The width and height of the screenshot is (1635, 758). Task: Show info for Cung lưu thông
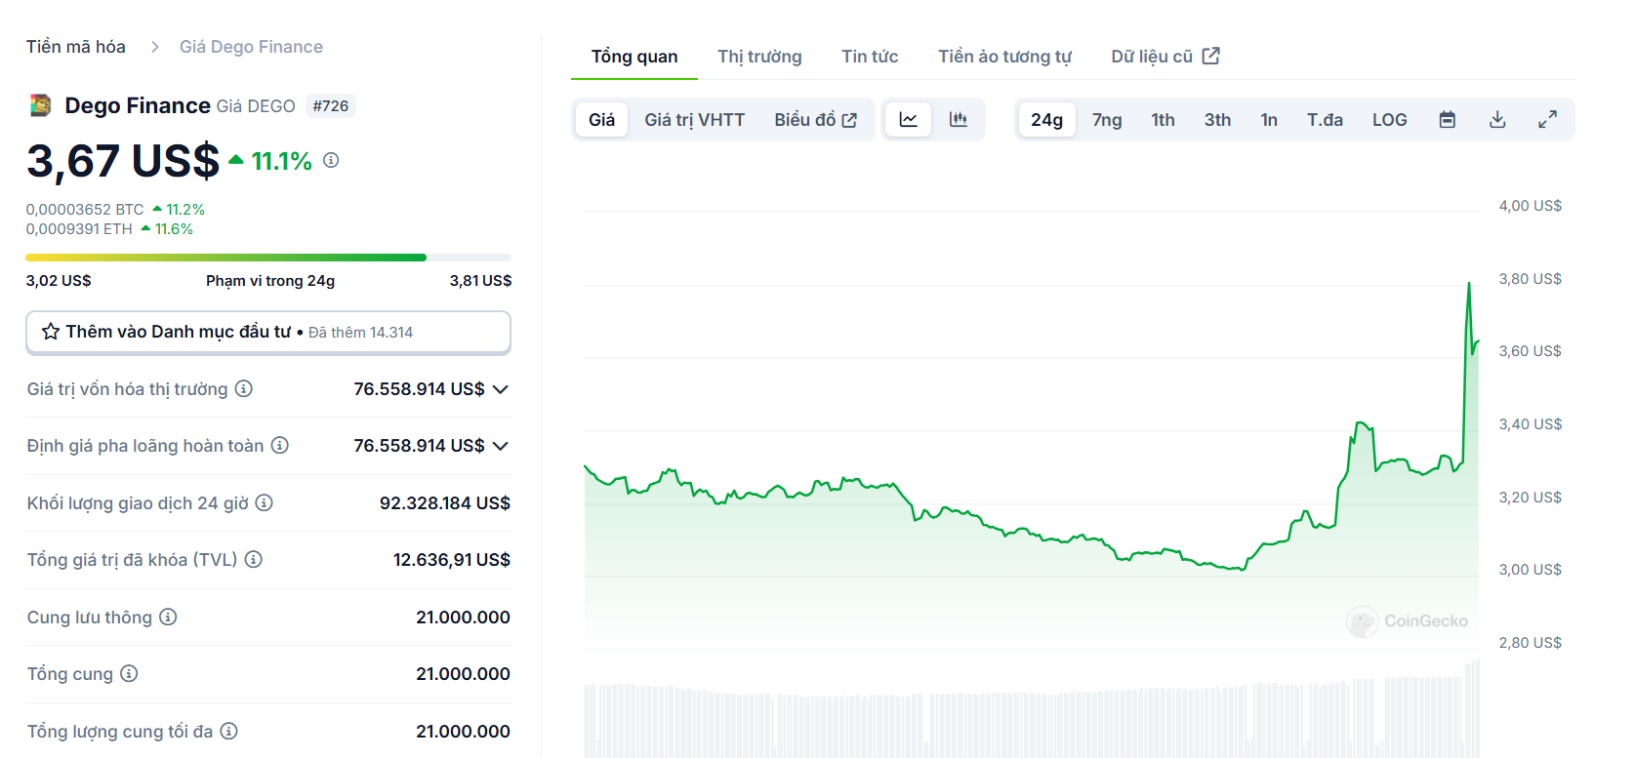[168, 618]
